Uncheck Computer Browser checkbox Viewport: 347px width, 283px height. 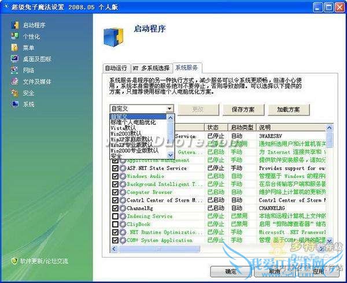[x=115, y=192]
